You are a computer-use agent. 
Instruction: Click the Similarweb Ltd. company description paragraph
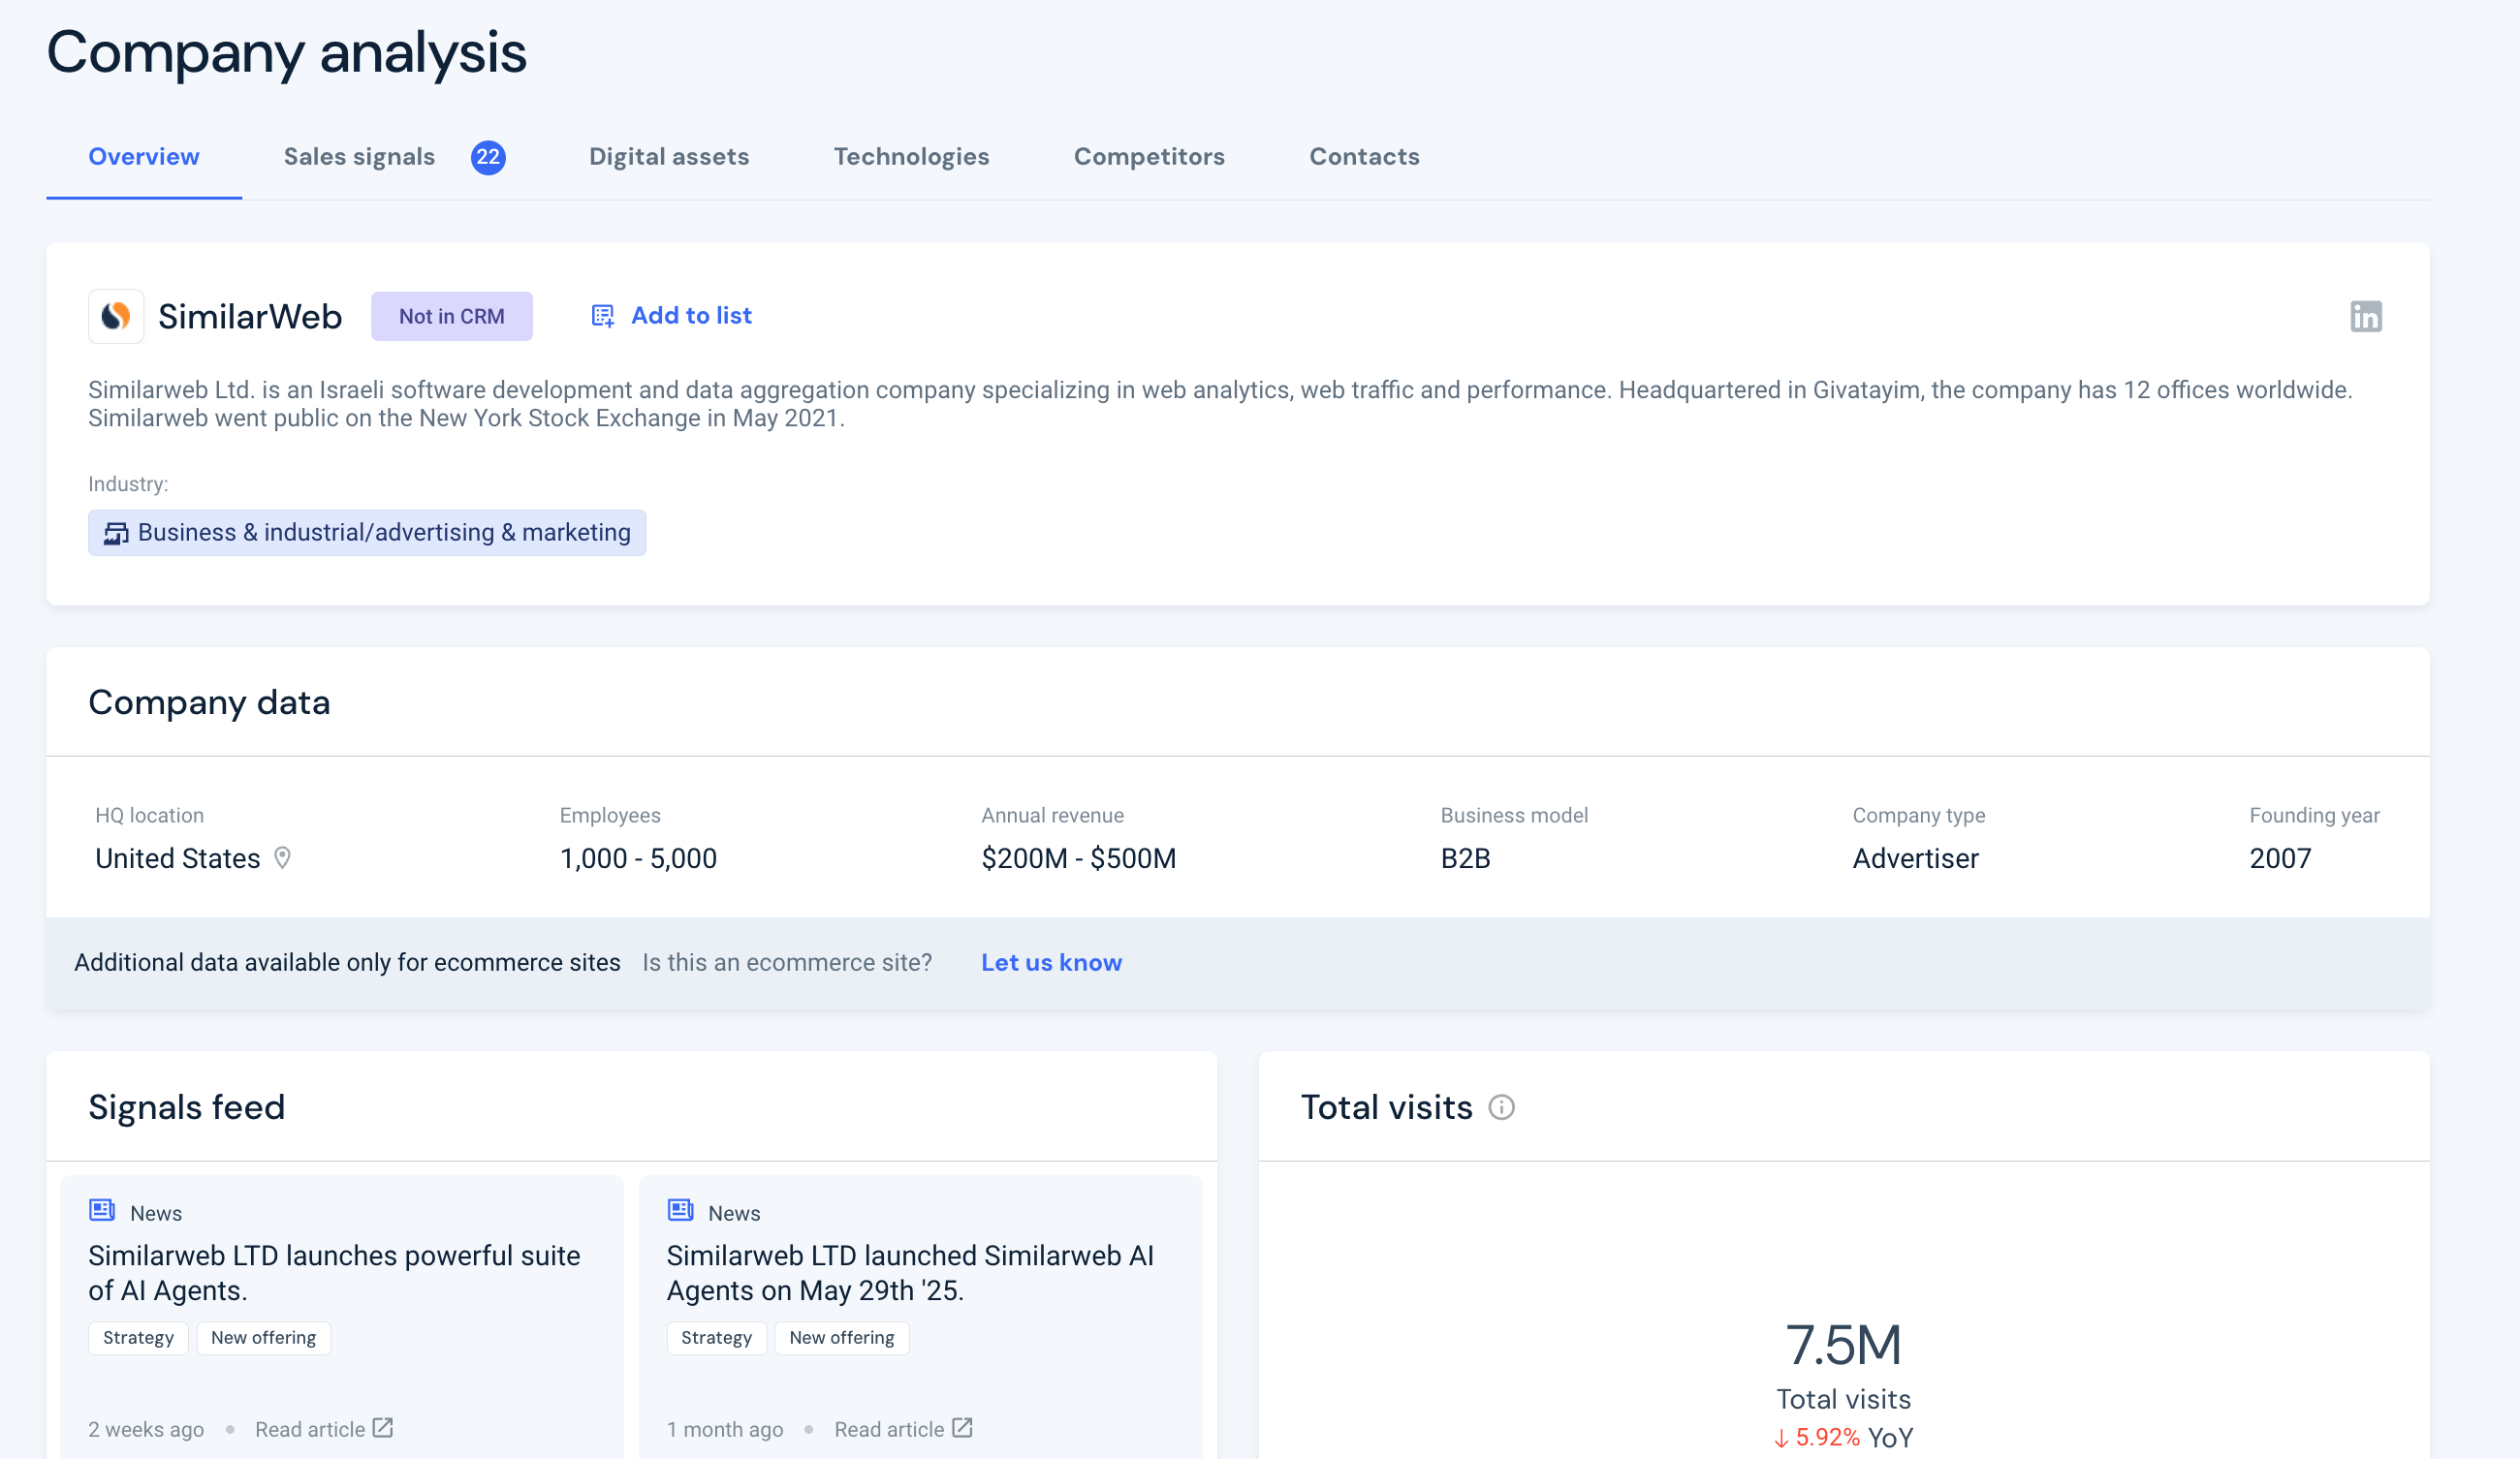(1220, 404)
